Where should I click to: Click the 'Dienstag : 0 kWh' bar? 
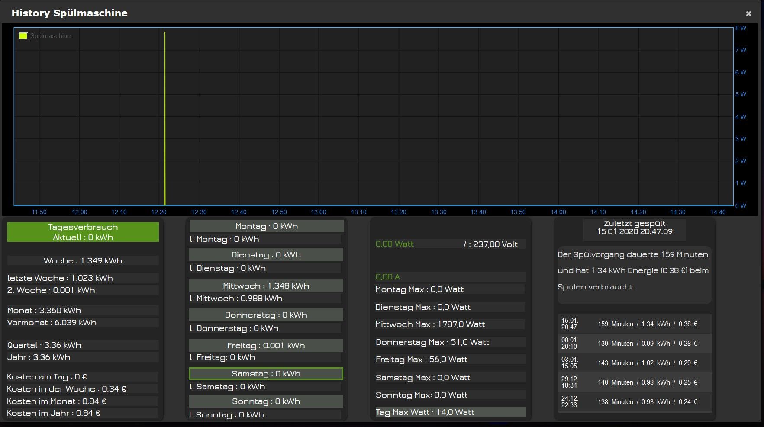[266, 254]
